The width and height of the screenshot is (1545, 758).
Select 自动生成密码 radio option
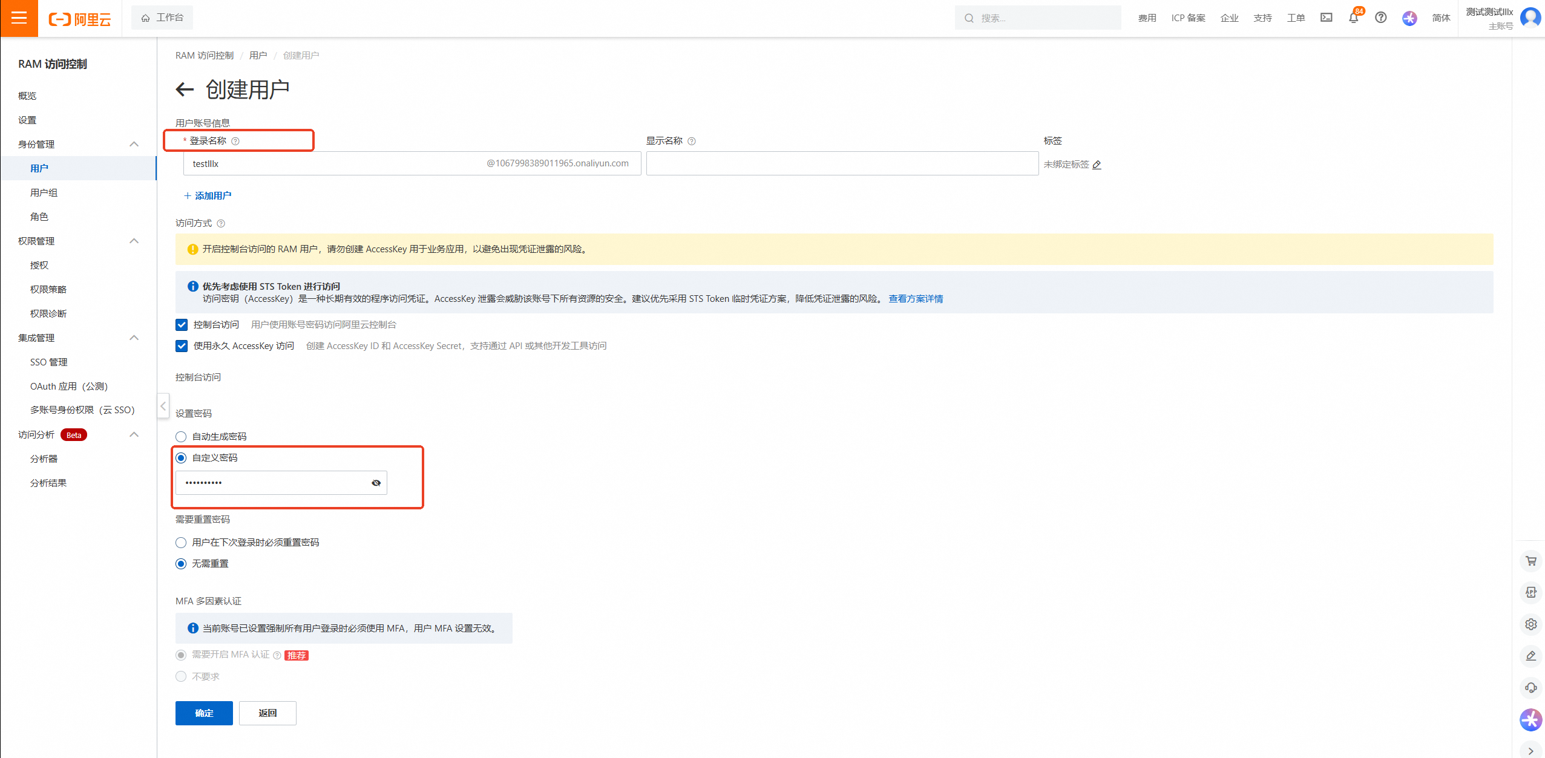[x=181, y=437]
